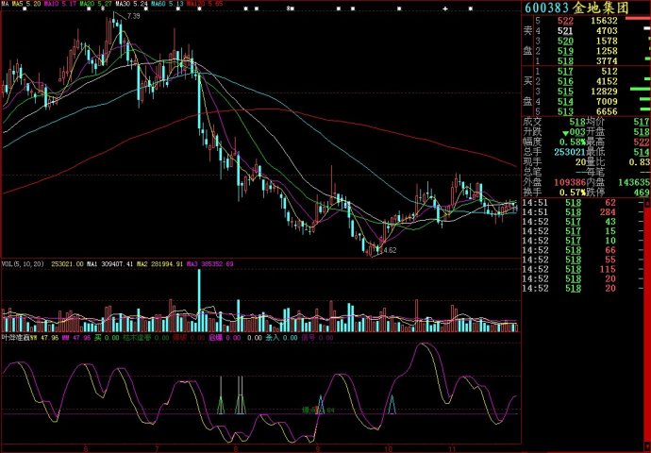This screenshot has height=453, width=651.
Task: Click the 最高 value 522
Action: (642, 142)
